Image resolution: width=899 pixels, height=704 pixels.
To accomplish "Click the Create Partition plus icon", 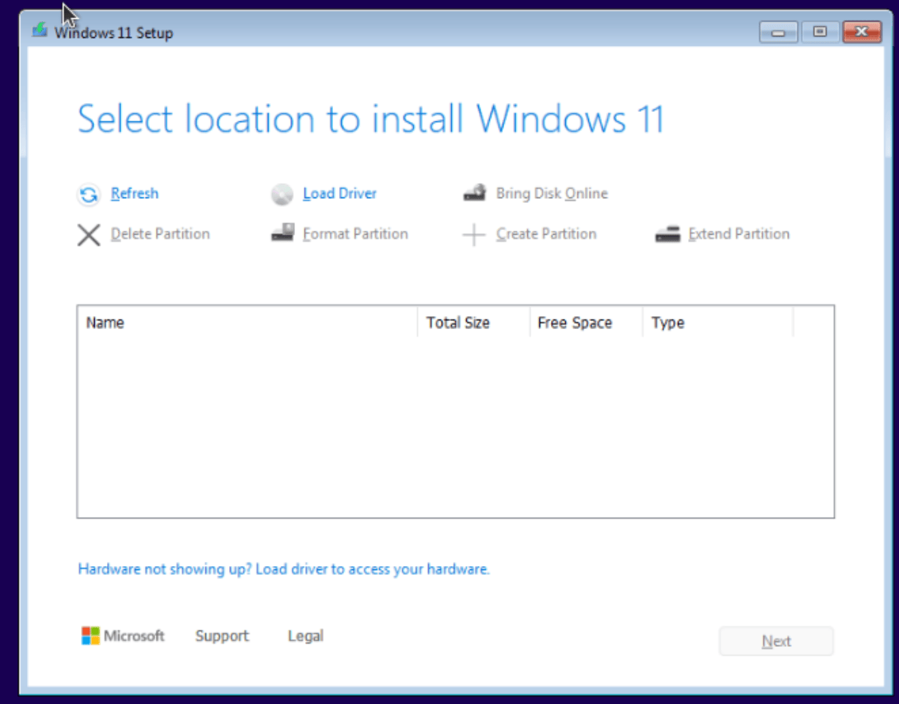I will [474, 235].
